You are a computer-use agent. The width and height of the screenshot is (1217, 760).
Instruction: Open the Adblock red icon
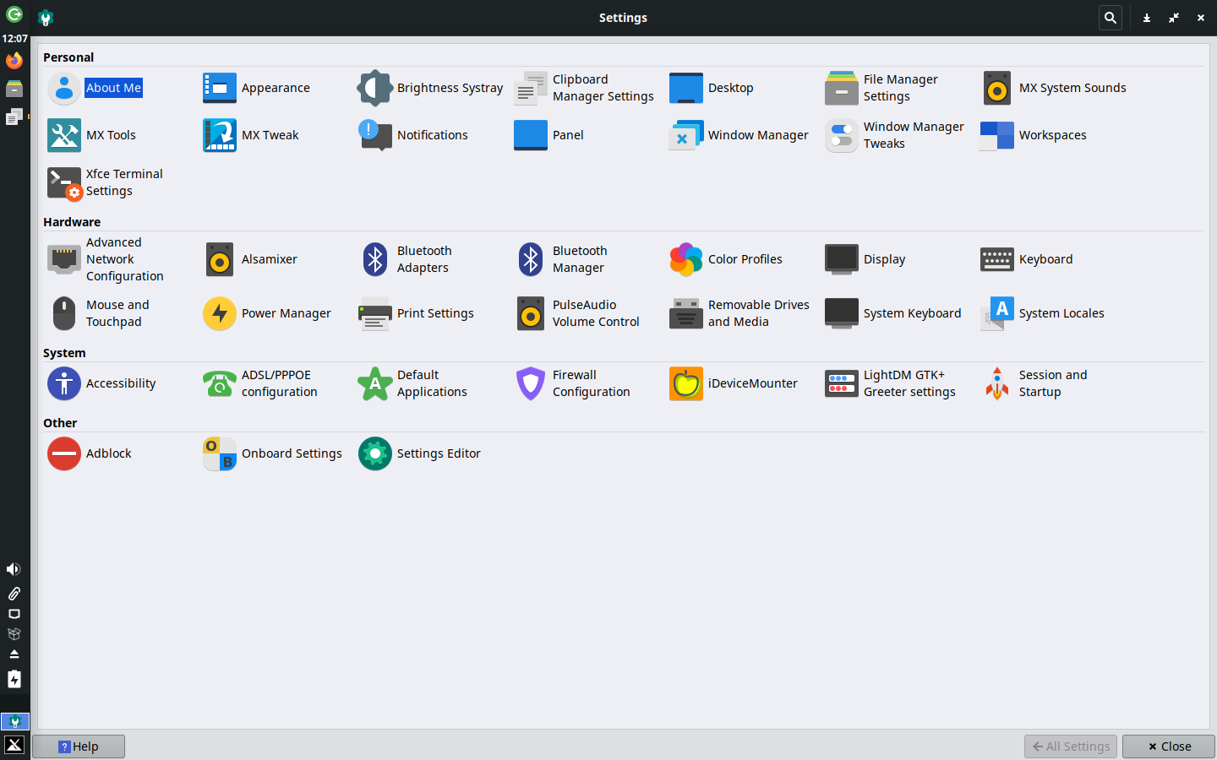click(64, 453)
